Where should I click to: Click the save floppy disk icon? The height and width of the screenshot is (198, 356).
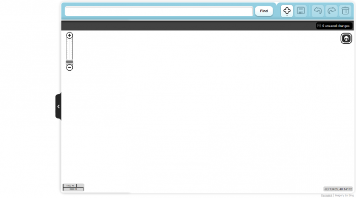click(301, 11)
